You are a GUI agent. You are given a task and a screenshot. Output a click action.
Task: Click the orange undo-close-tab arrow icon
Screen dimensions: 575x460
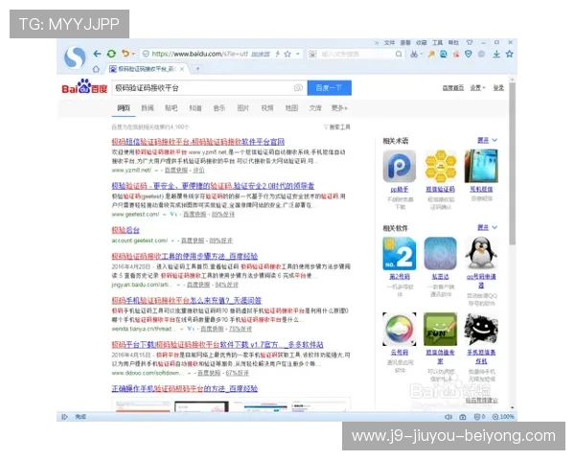click(x=126, y=54)
